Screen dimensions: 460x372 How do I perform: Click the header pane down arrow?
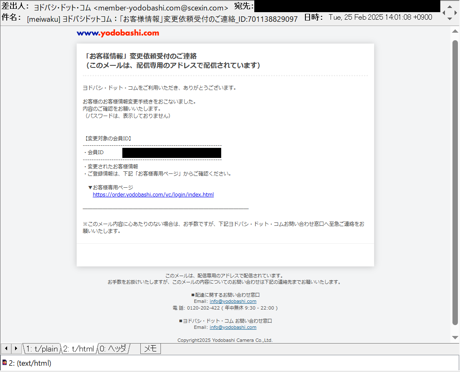450,19
